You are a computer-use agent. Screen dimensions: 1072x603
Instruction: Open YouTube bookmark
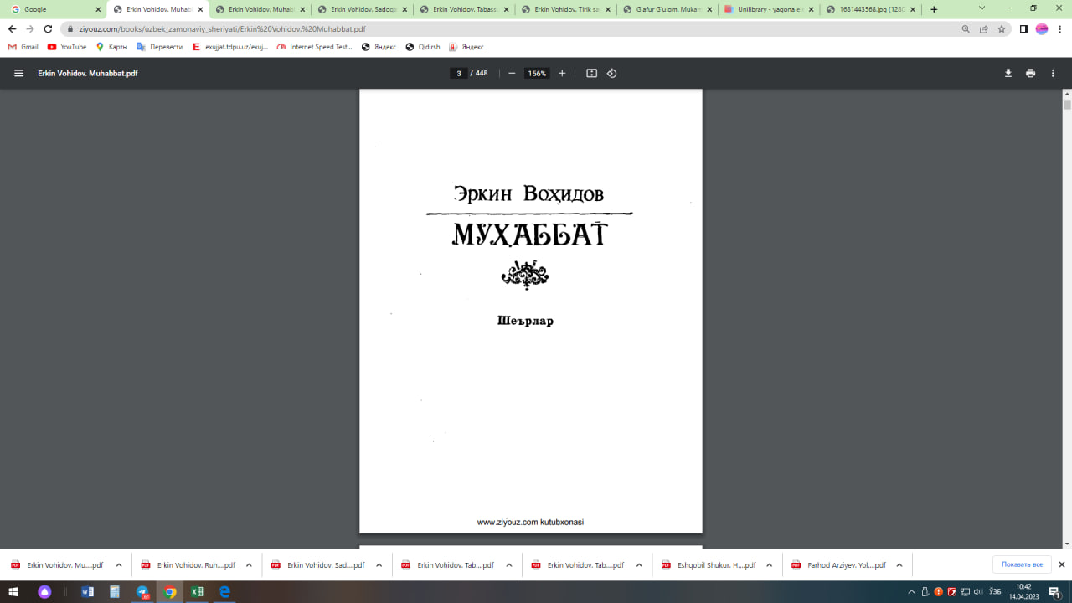(67, 47)
